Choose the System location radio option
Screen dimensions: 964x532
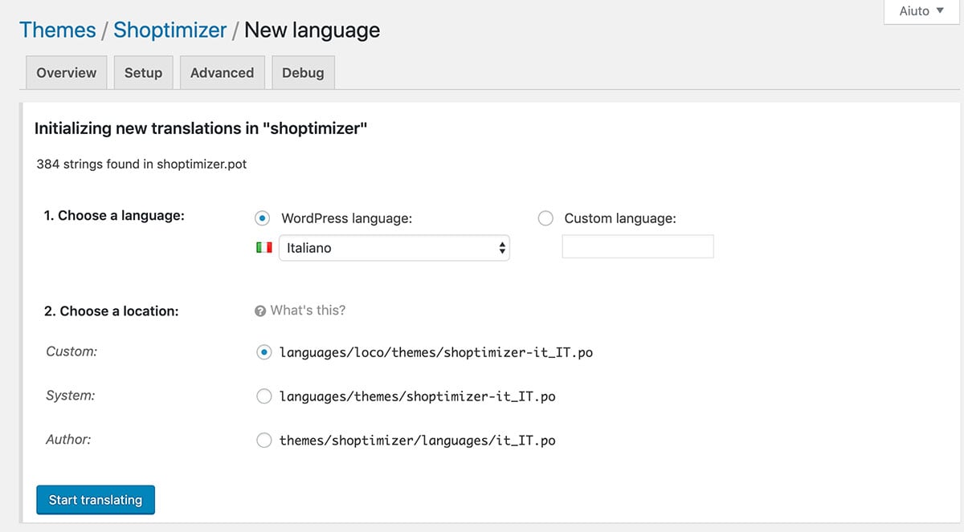(263, 396)
